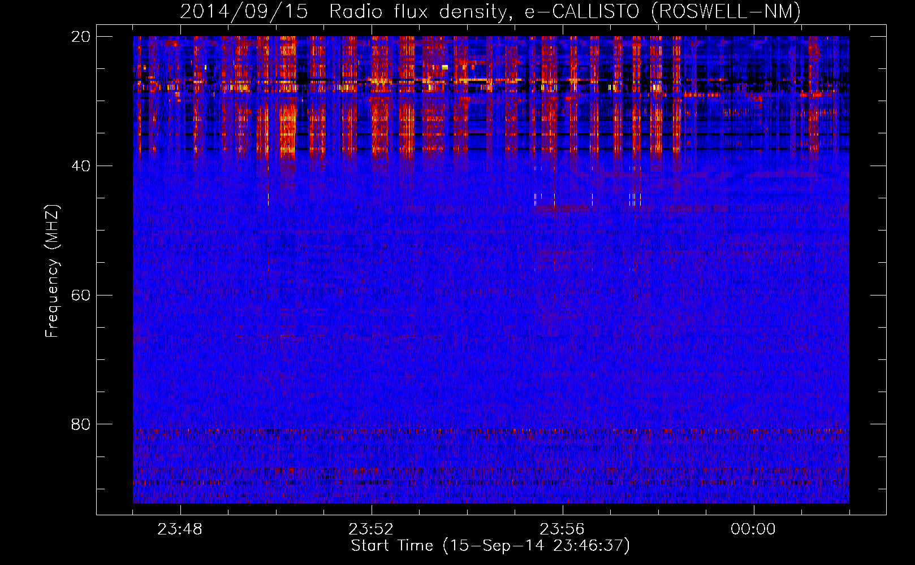Click the date '2014/09/15' in the title
Screen dimensions: 915x565
pyautogui.click(x=244, y=12)
